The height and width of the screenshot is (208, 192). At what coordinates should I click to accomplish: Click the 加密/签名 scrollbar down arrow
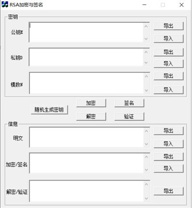(146, 169)
